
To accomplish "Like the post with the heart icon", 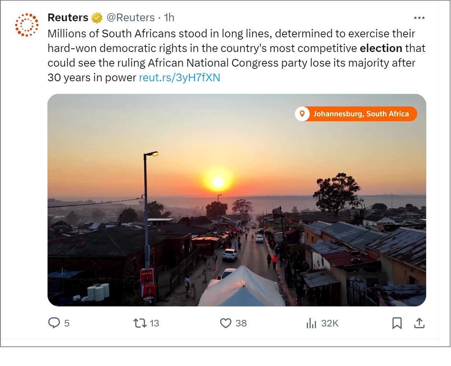I will (x=225, y=323).
